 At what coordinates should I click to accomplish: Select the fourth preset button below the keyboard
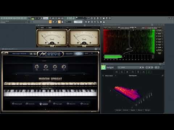tap(58, 104)
